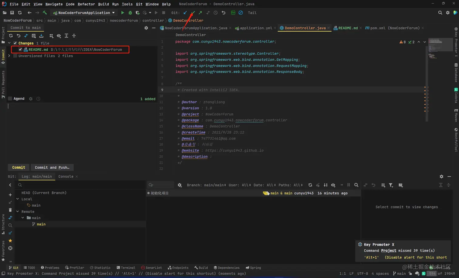This screenshot has width=459, height=278.
Task: Uncheck the README.md file checkbox
Action: 20,50
